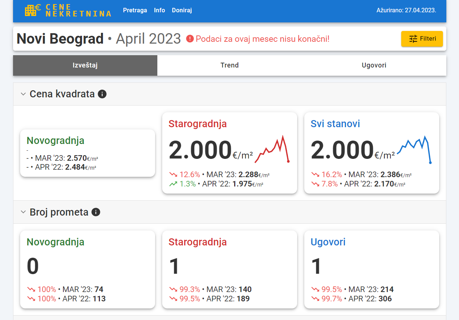
Task: Open the Ugovori tab
Action: [x=374, y=65]
